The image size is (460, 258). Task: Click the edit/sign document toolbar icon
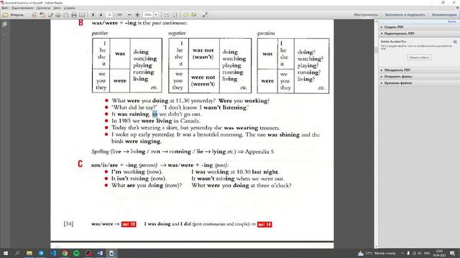click(x=50, y=14)
